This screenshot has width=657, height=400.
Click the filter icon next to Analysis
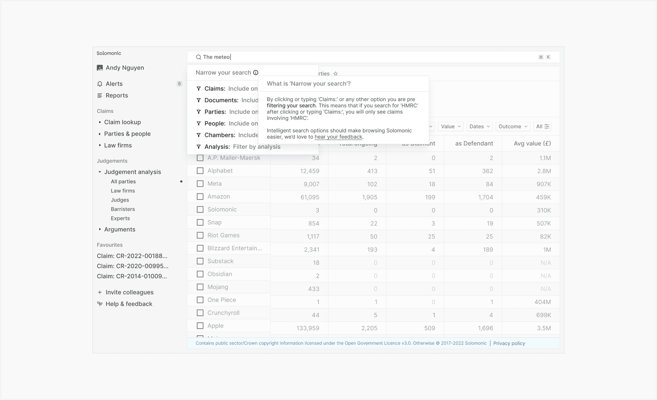[x=199, y=147]
